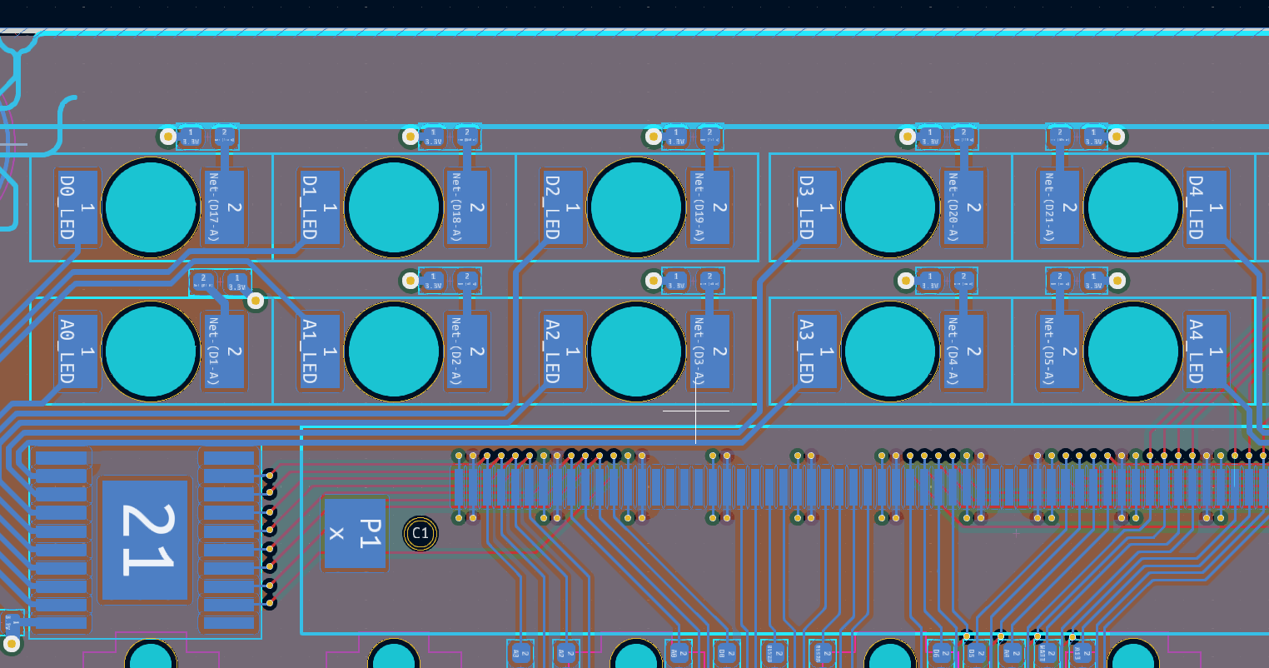Select the D2_LED pad
This screenshot has width=1269, height=668.
click(x=563, y=207)
